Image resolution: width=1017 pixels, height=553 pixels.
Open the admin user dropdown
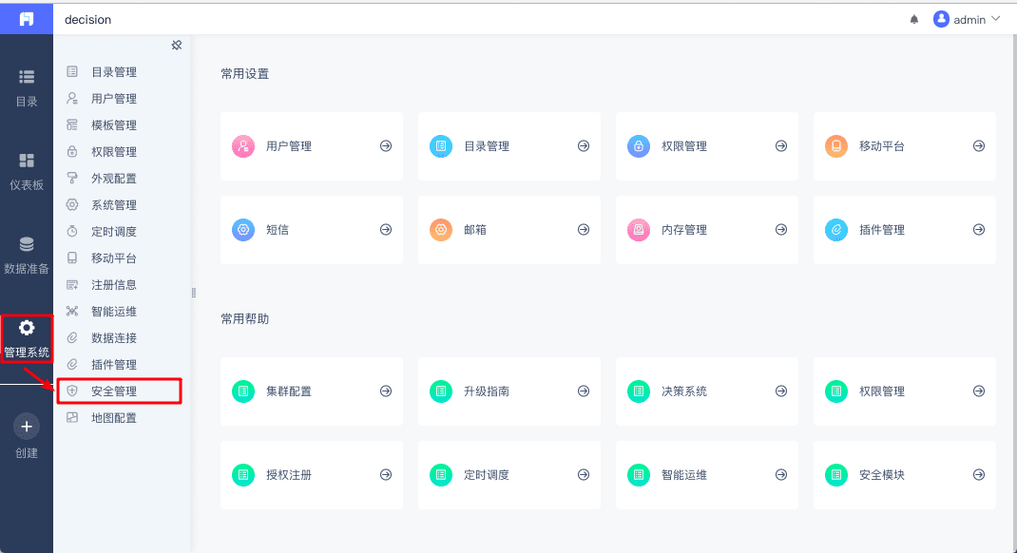pos(968,19)
